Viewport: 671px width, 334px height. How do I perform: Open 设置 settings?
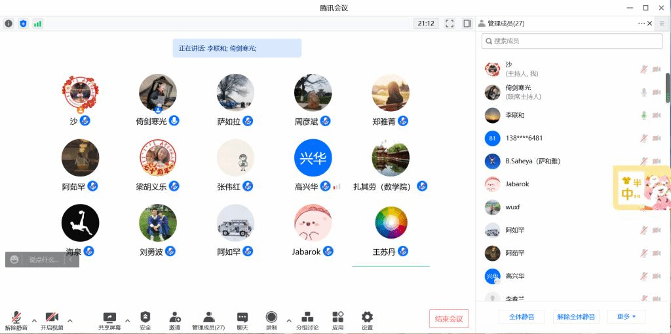click(367, 320)
